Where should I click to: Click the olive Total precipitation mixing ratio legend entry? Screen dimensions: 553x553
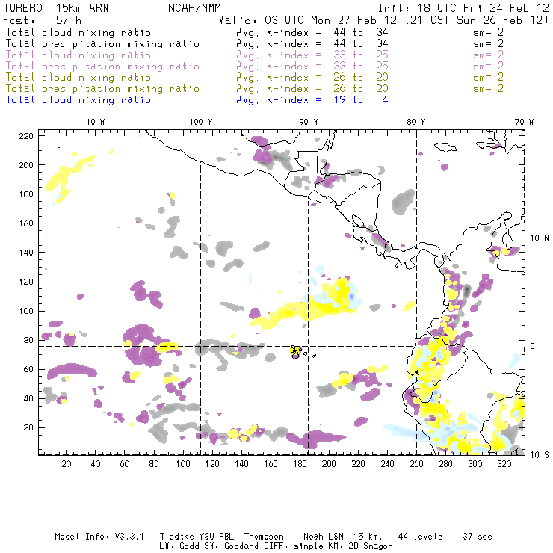[x=102, y=88]
